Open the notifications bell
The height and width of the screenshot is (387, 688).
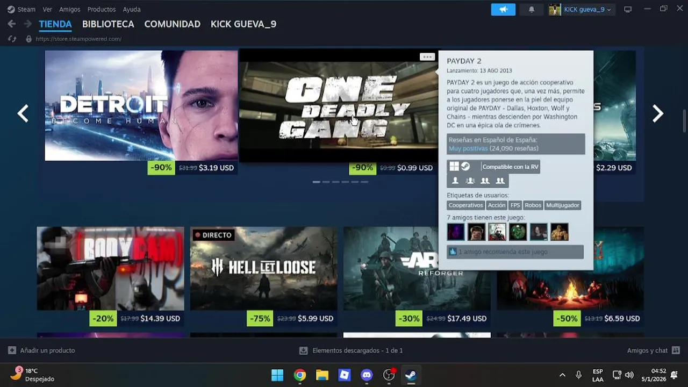pyautogui.click(x=532, y=10)
